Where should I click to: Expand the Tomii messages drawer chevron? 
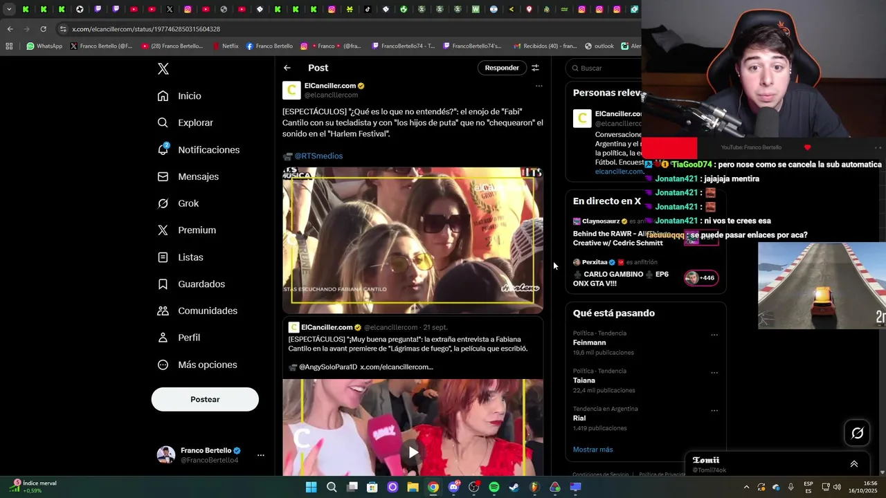click(853, 464)
